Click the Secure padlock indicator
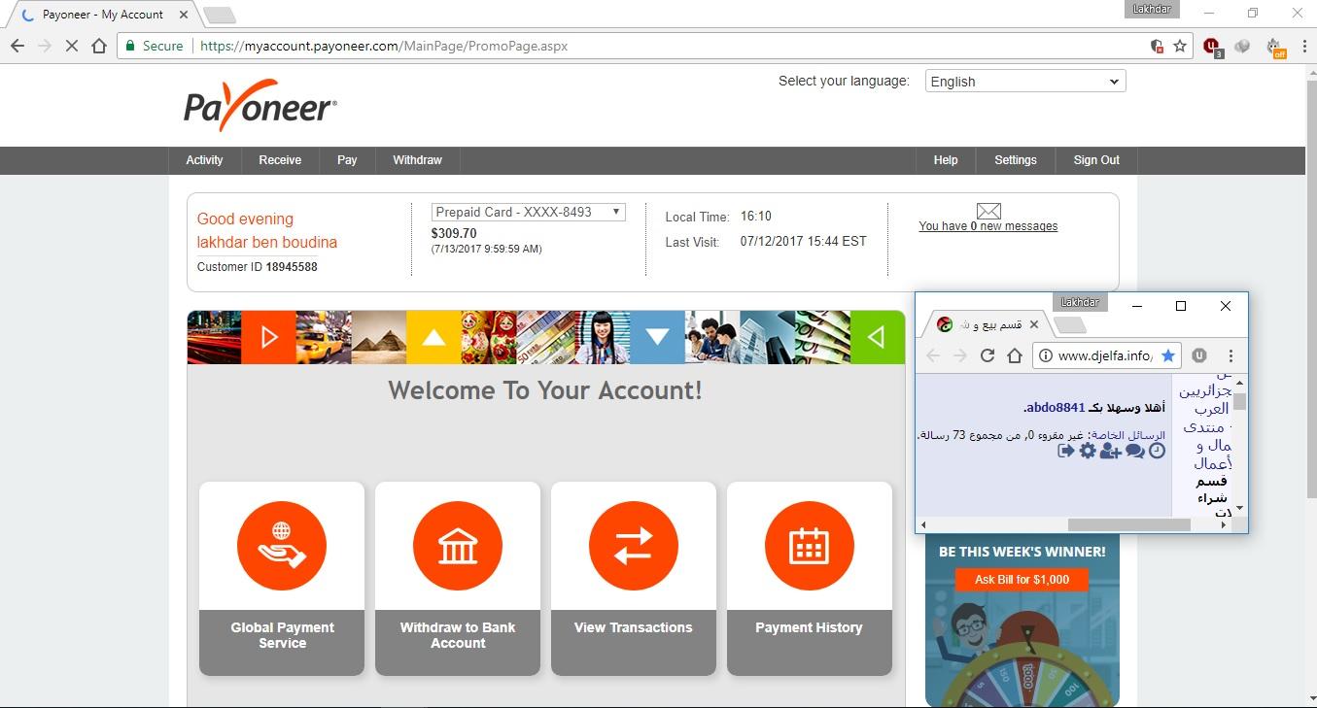Viewport: 1317px width, 708px height. point(154,46)
